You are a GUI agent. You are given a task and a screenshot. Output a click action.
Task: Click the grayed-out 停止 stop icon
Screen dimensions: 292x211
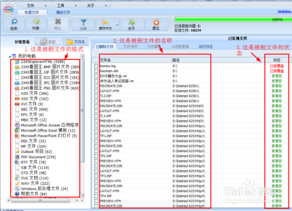[x=58, y=22]
